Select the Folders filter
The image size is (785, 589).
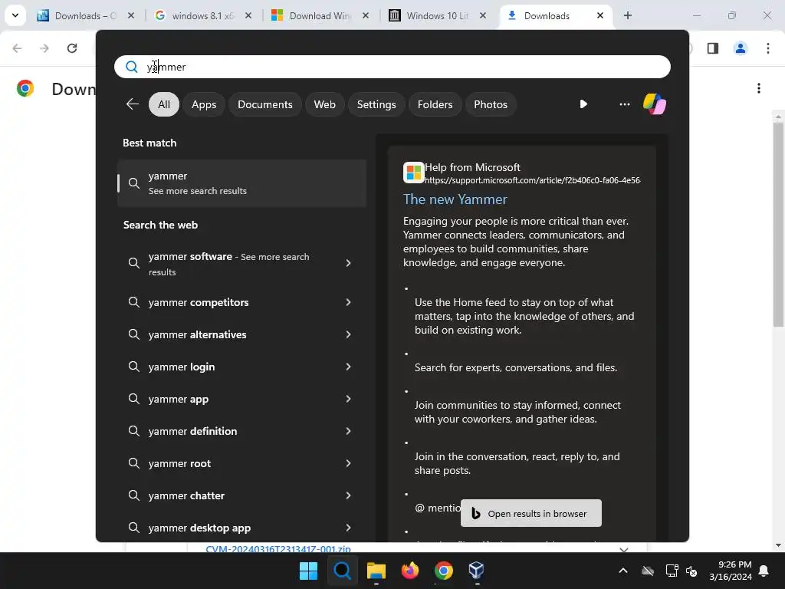(435, 104)
